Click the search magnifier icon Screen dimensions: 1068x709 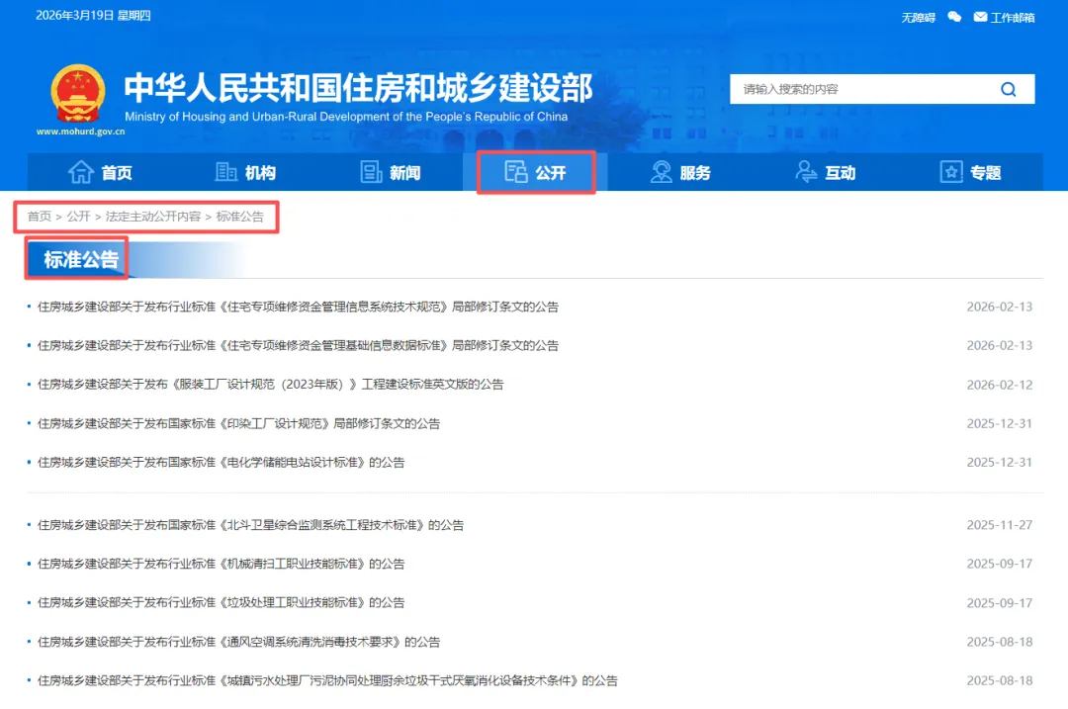(x=1008, y=89)
